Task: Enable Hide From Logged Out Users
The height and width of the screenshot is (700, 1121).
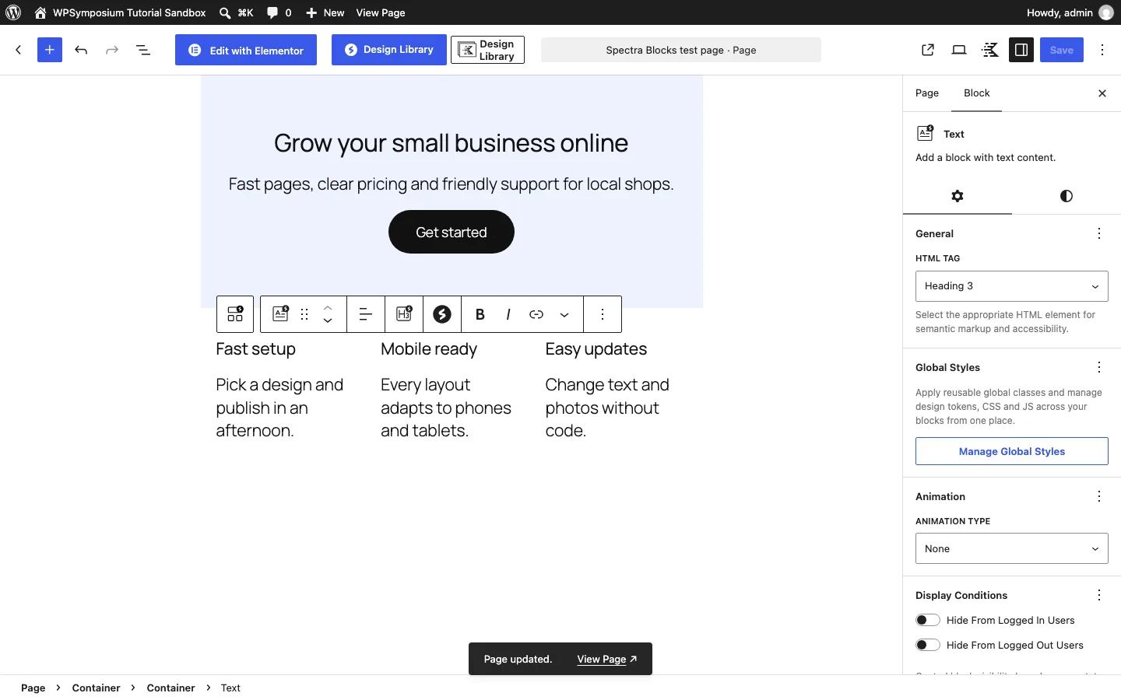Action: point(928,645)
